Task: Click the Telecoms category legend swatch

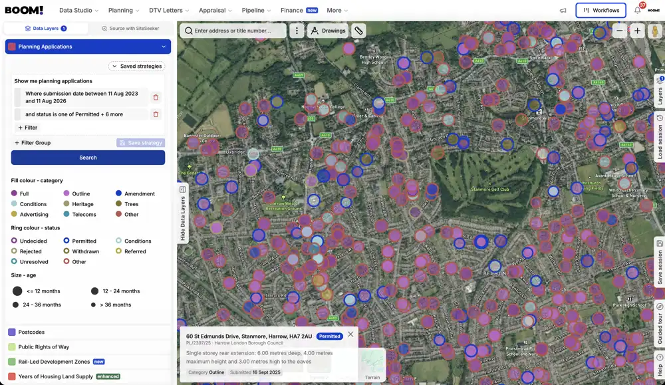Action: tap(66, 214)
